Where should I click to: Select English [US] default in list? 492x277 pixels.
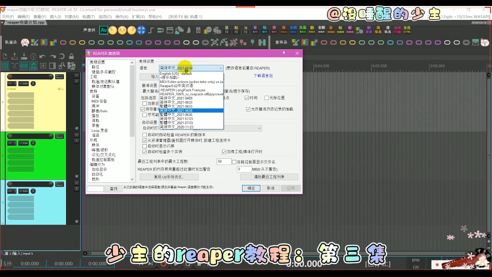coord(176,74)
